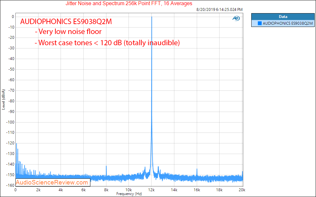Click the graph title 'Jitter Noise and Spectrum'
The height and width of the screenshot is (197, 316).
tap(129, 4)
